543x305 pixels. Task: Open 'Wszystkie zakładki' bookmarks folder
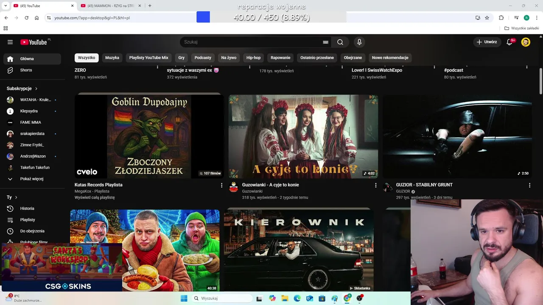(521, 28)
